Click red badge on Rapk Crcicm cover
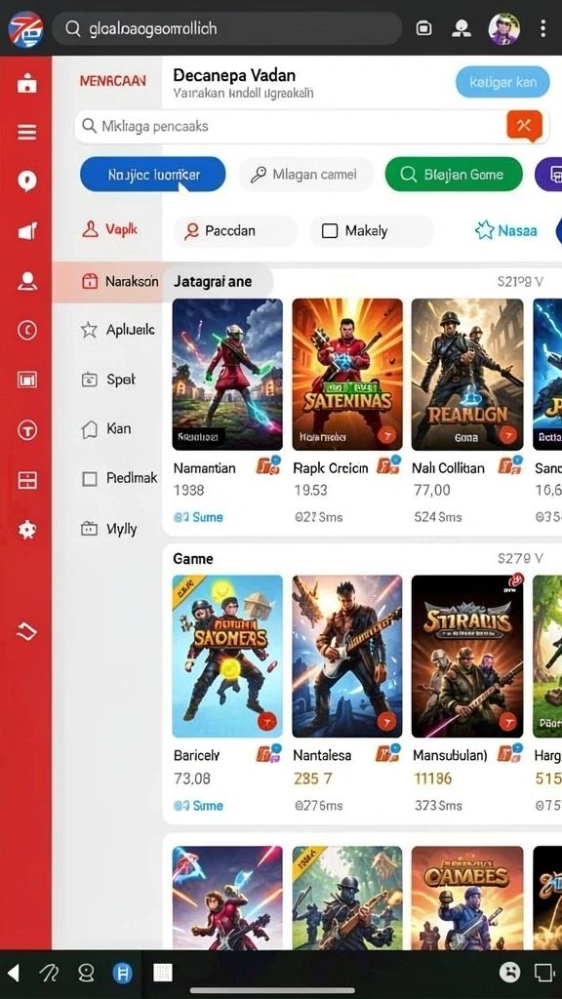 coord(386,435)
